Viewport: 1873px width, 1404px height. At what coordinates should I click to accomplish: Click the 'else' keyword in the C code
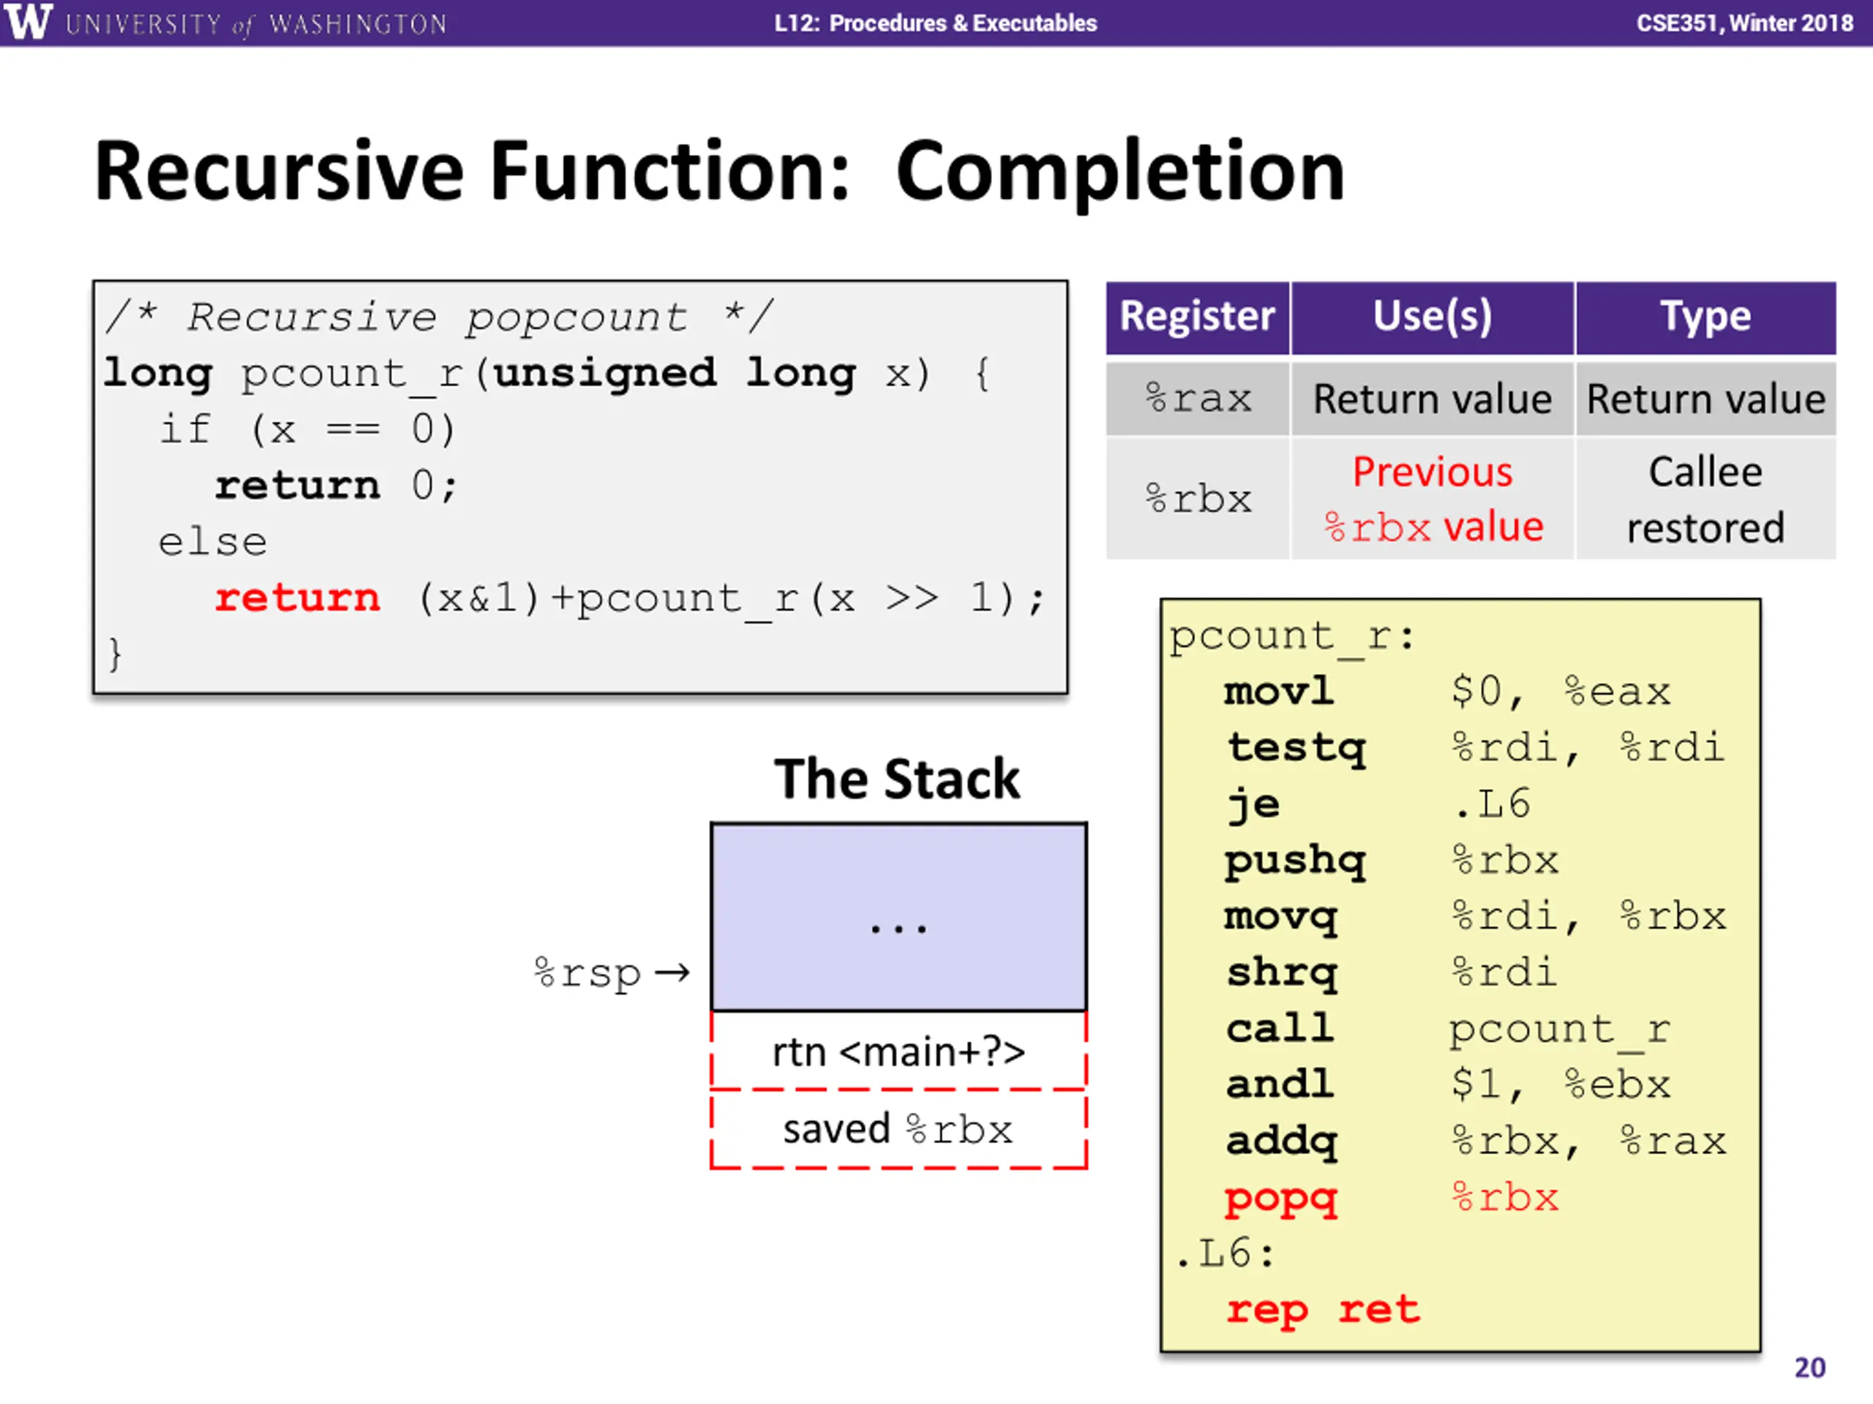pyautogui.click(x=212, y=542)
